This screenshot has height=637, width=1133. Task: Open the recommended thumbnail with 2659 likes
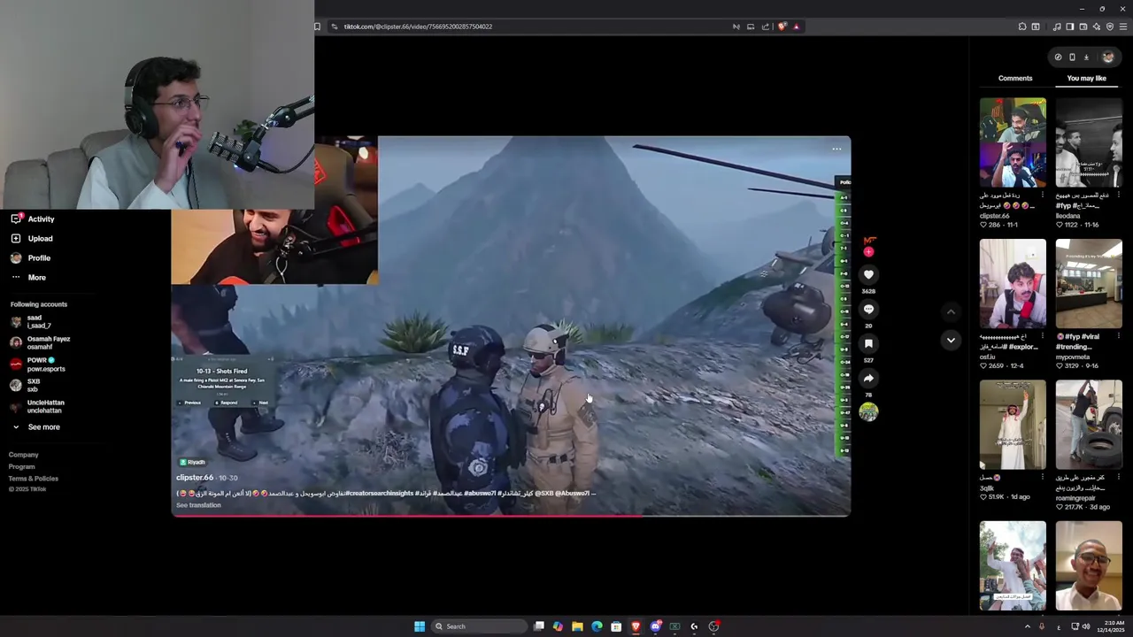tap(1013, 284)
